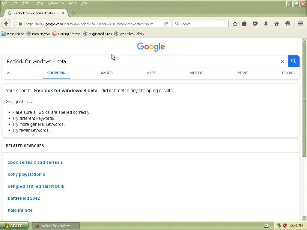307x230 pixels.
Task: Click the red security shield tray icon
Action: [x=285, y=226]
